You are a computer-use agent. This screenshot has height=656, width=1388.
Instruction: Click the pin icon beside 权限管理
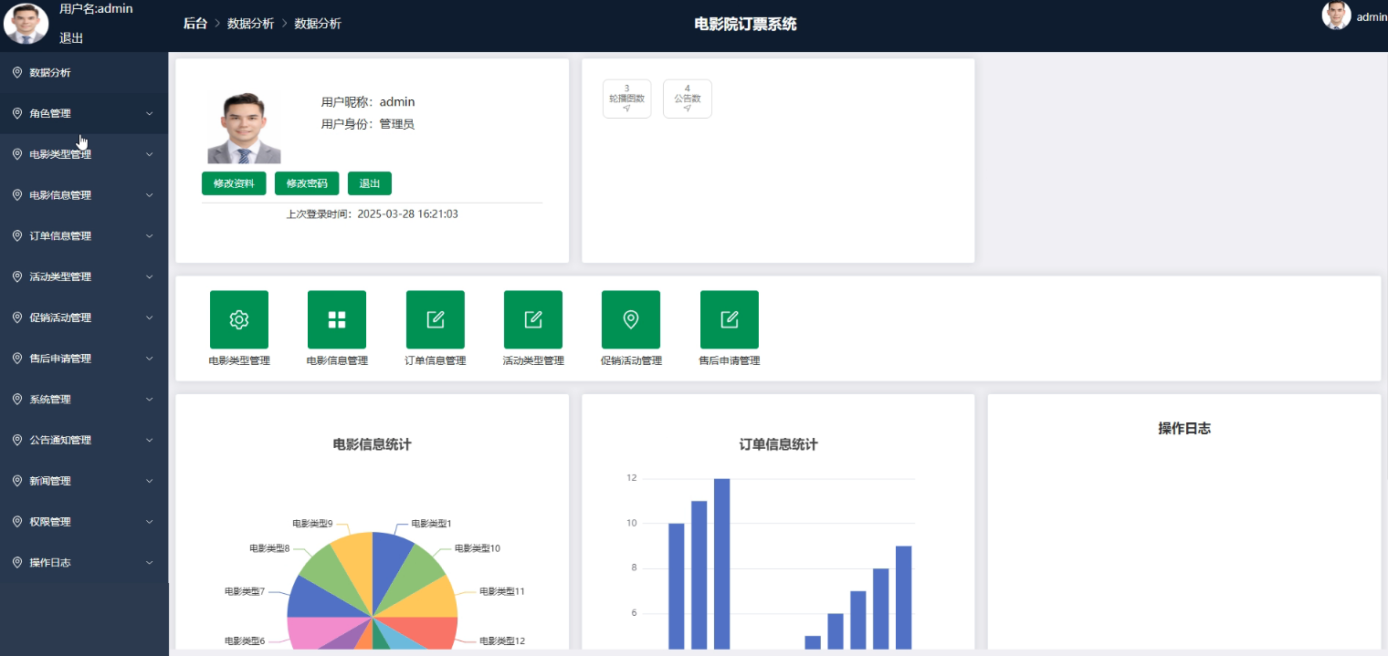17,522
